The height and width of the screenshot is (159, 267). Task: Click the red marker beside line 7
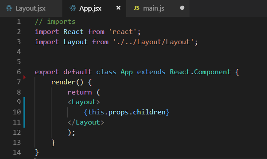[24, 77]
